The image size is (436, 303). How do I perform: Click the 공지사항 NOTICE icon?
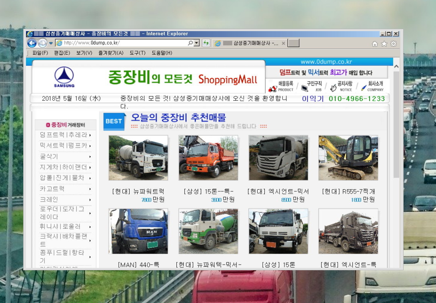[x=341, y=86]
